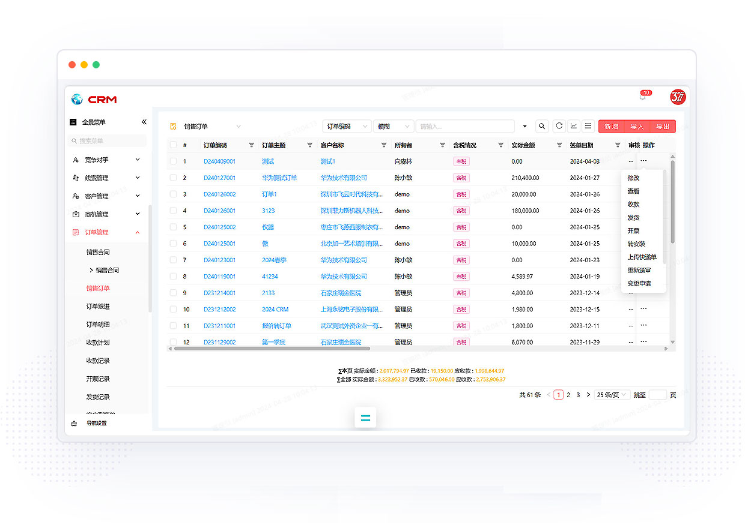Open customer link 石家庄瑞金医院 in row 9
This screenshot has width=745, height=528.
pyautogui.click(x=341, y=293)
